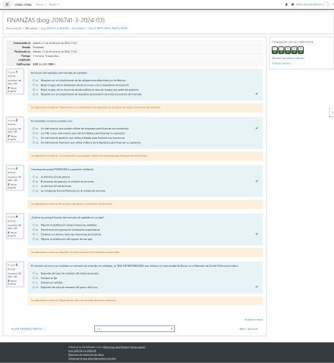Screen dimensions: 334x363
Task: Select option d of question 2
Action: click(34, 142)
